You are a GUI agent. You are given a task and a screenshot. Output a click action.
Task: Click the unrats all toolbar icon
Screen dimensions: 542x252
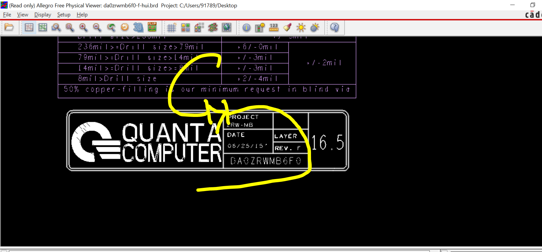pyautogui.click(x=29, y=28)
